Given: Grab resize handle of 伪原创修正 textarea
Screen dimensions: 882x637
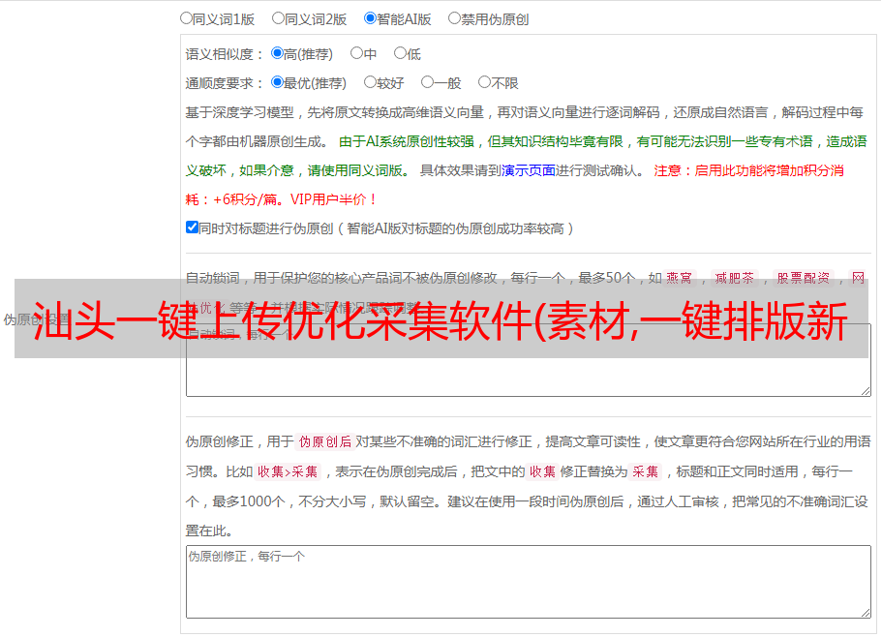Looking at the screenshot, I should pyautogui.click(x=866, y=613).
